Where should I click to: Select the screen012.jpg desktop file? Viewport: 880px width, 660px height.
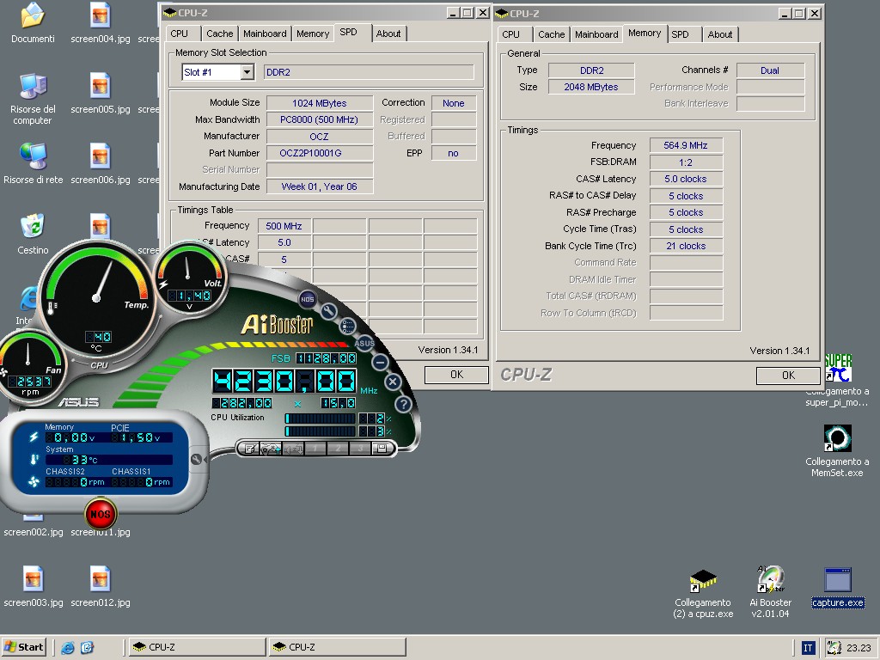[x=101, y=586]
